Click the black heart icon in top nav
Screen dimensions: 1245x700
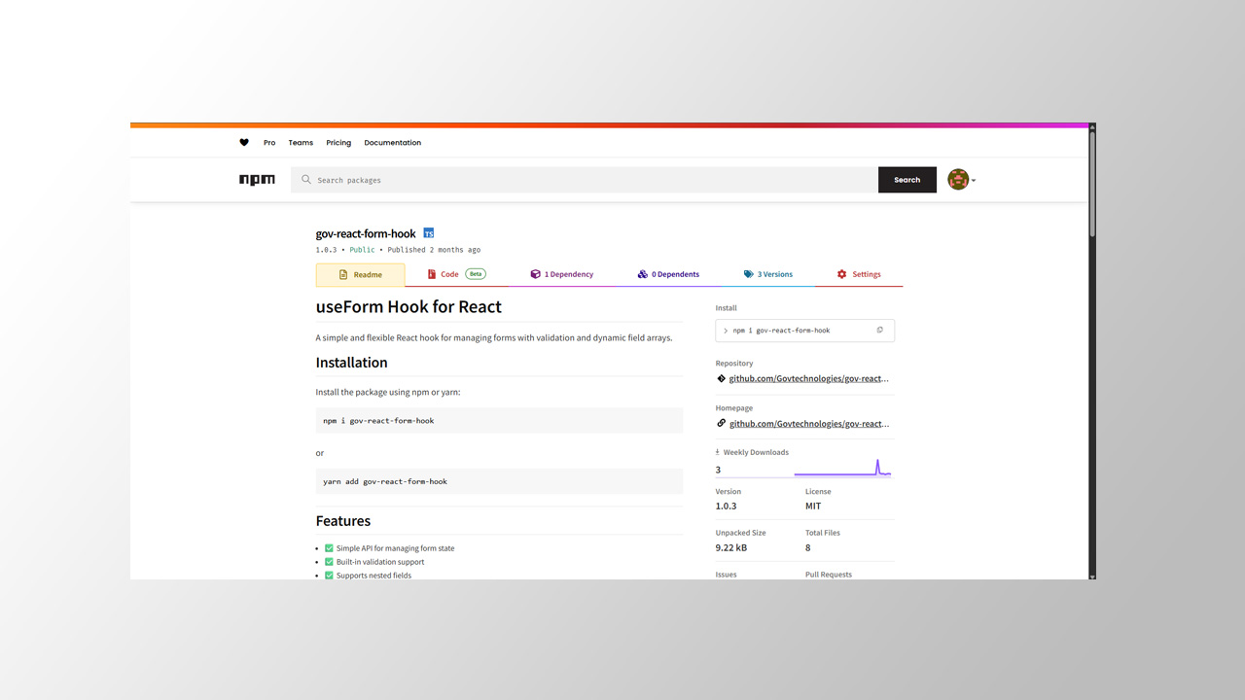244,143
